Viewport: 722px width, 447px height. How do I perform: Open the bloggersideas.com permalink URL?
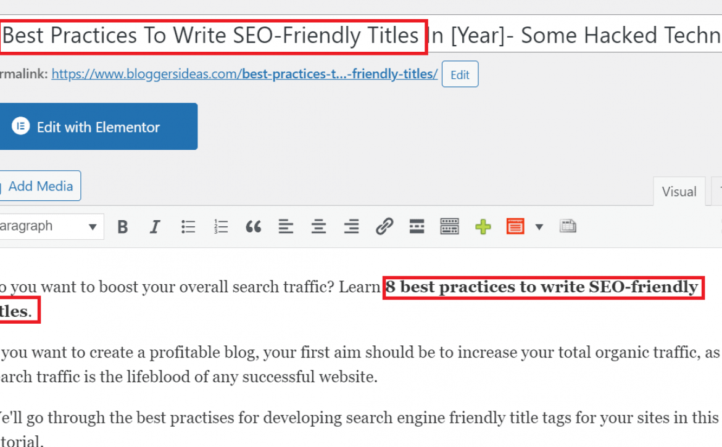(x=244, y=74)
